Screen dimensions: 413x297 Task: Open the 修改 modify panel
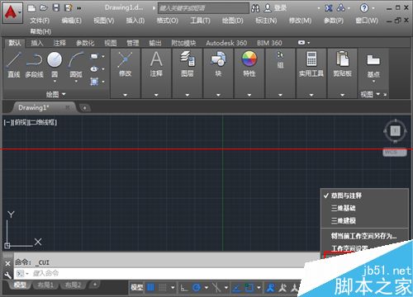pyautogui.click(x=125, y=64)
